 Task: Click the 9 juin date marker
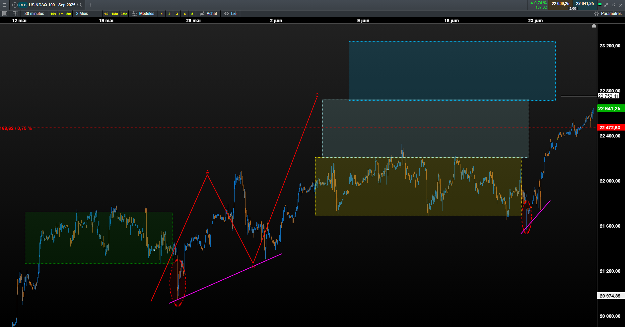[363, 21]
